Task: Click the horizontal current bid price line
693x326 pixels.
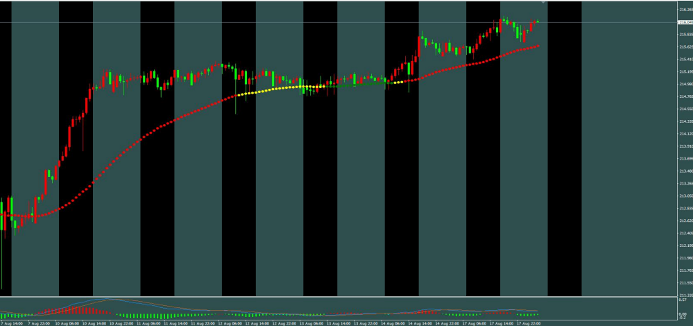Action: (x=339, y=22)
